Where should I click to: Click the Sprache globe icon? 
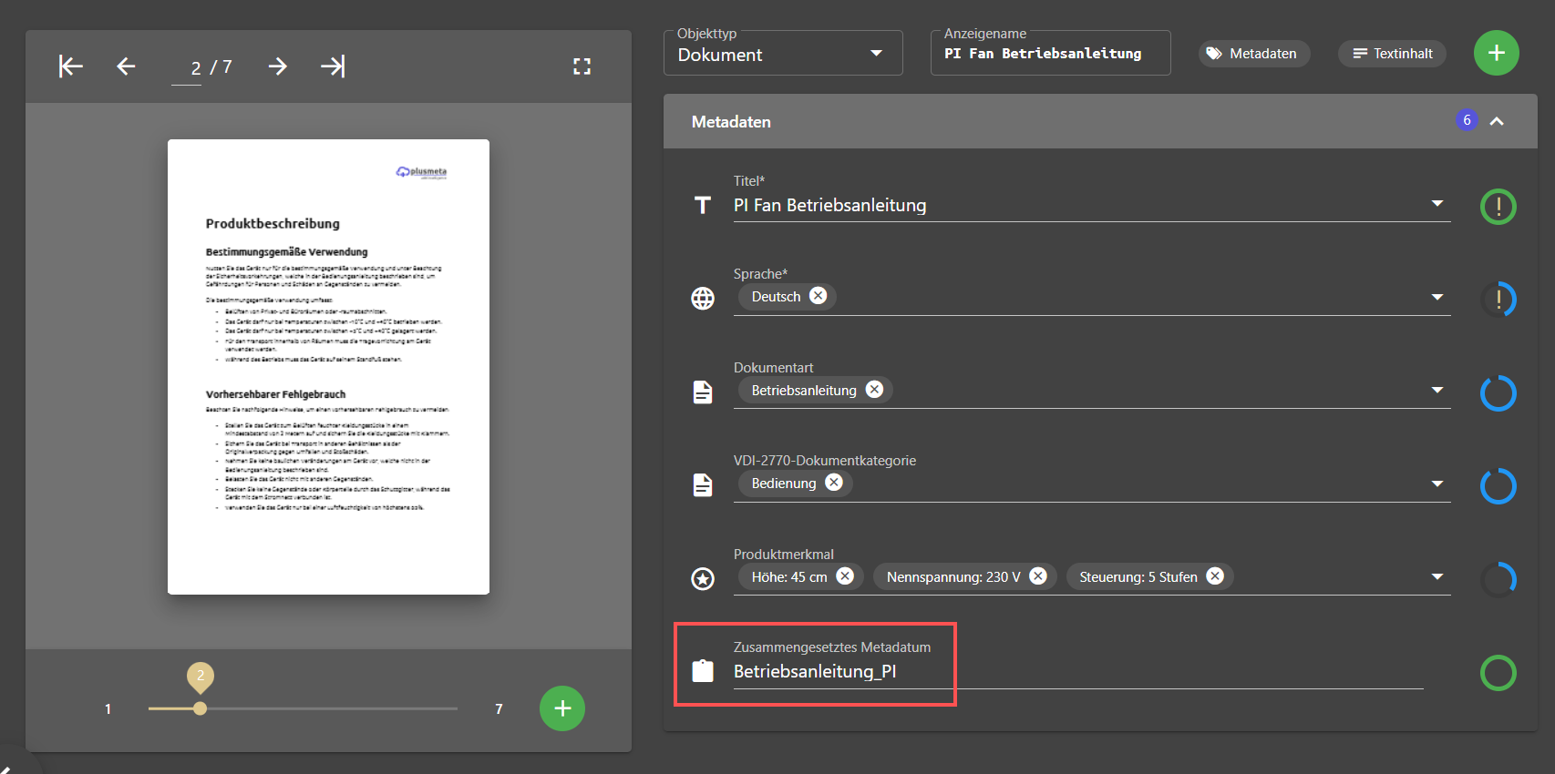tap(703, 298)
